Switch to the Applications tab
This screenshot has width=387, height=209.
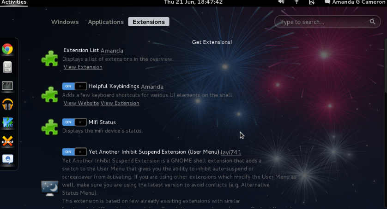click(106, 22)
